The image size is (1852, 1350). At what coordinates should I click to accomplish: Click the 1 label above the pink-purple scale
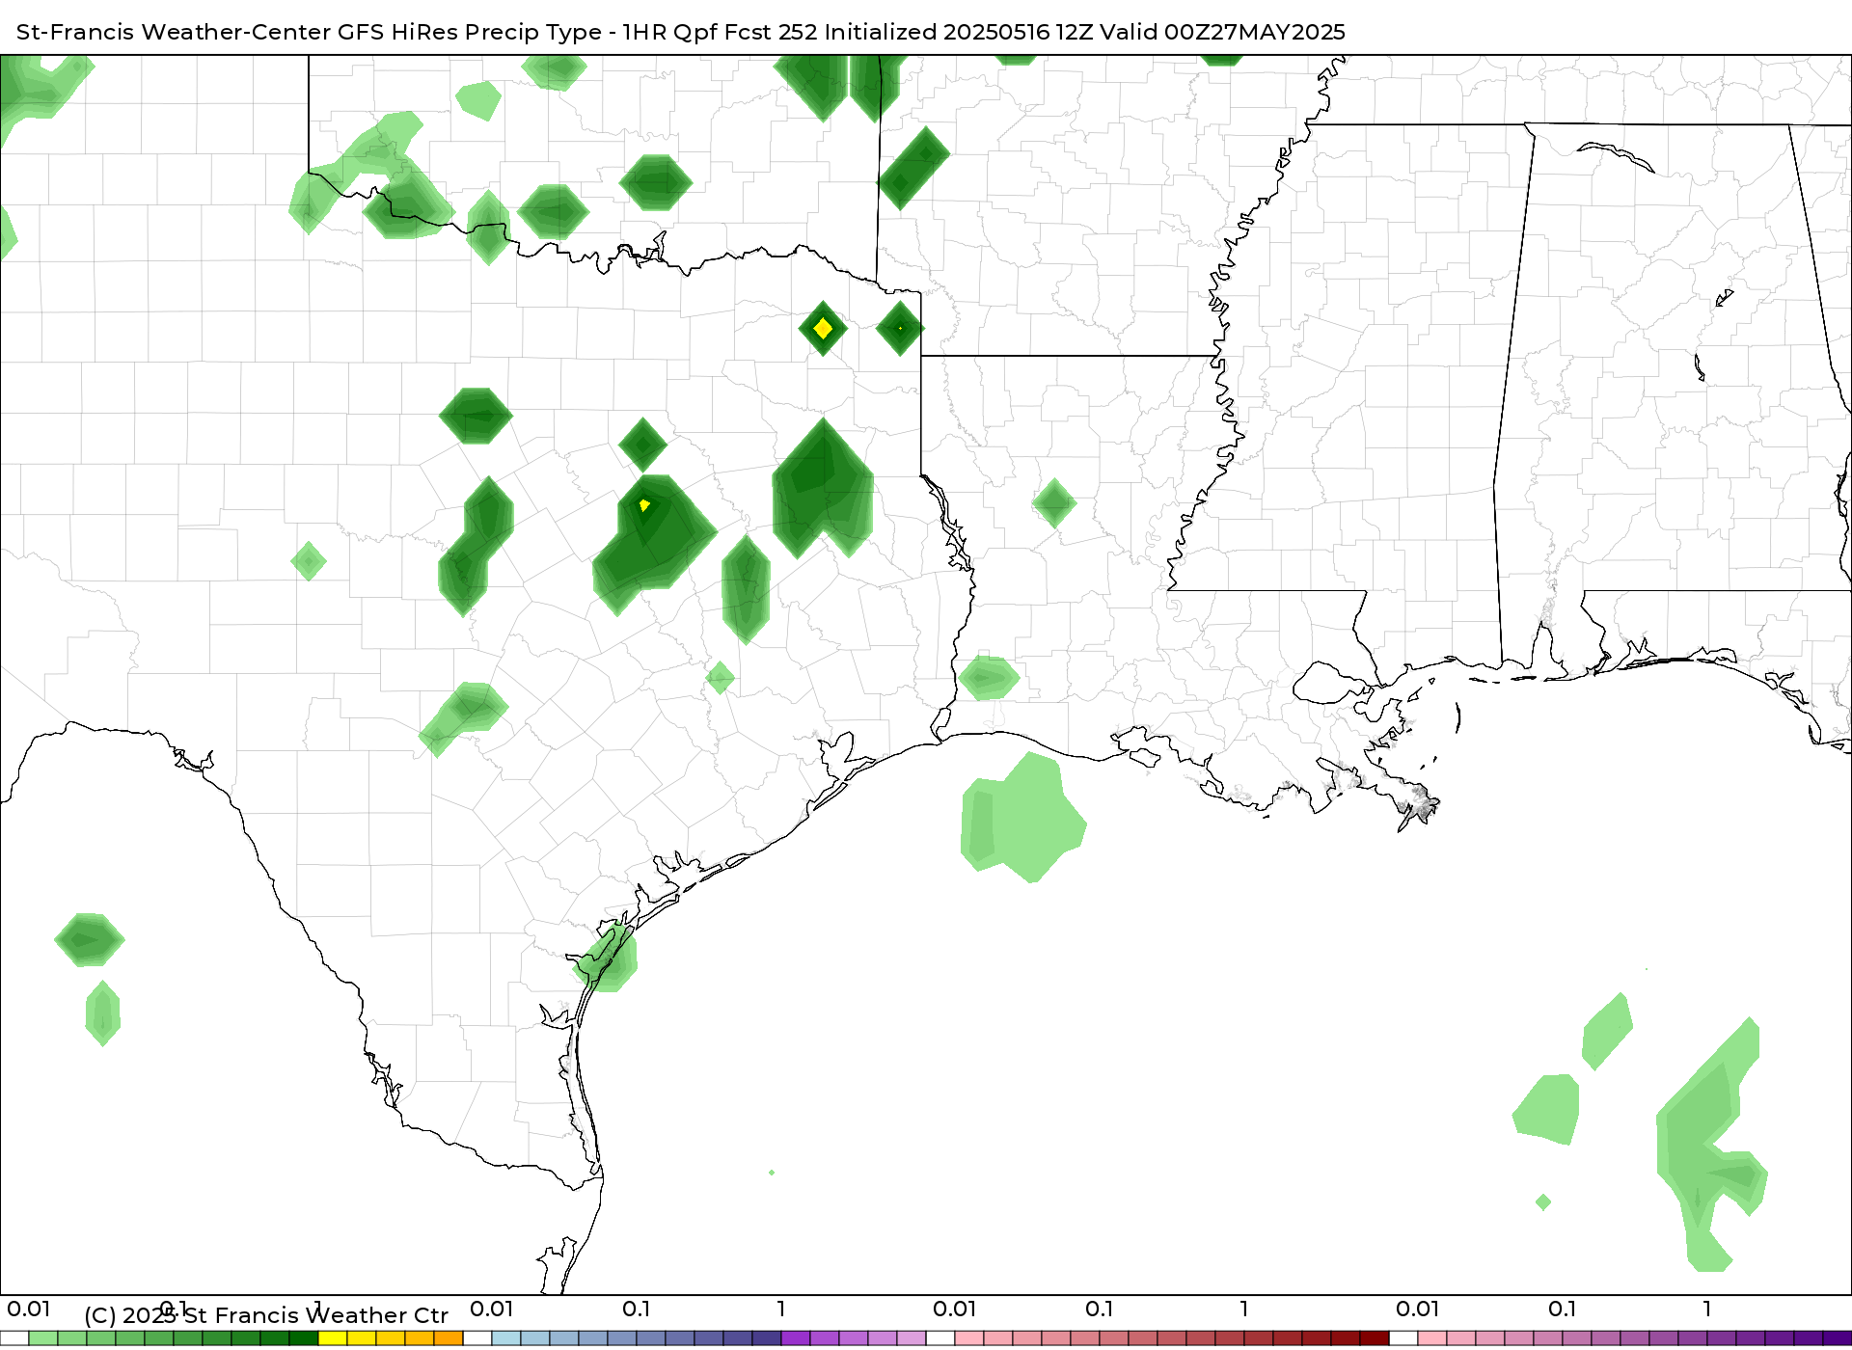(1707, 1309)
